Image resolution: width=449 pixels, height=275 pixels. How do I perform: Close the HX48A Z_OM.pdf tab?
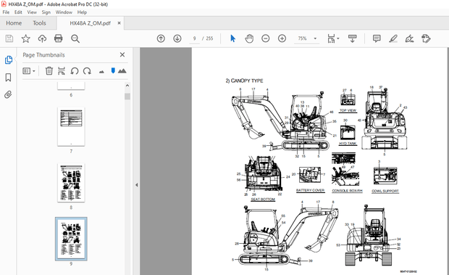(119, 23)
